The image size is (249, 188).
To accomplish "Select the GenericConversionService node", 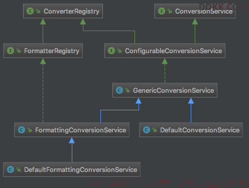I will click(x=165, y=90).
